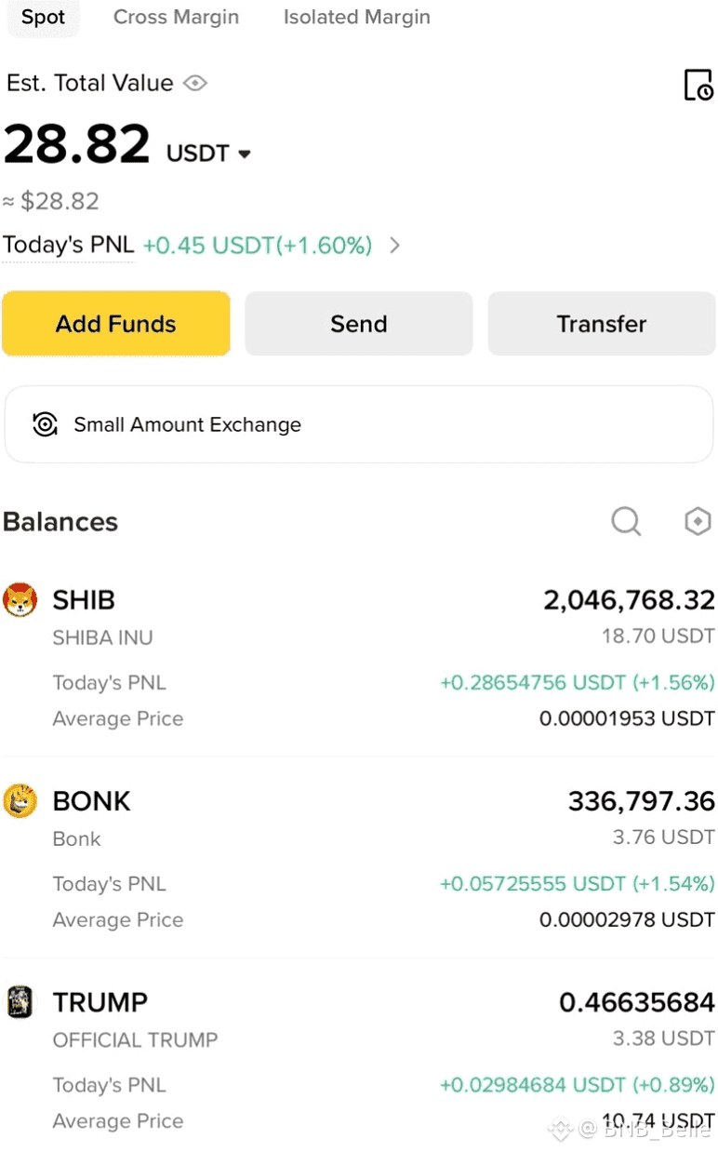Open the transaction history clock icon
Viewport: 718px width, 1152px height.
[698, 85]
